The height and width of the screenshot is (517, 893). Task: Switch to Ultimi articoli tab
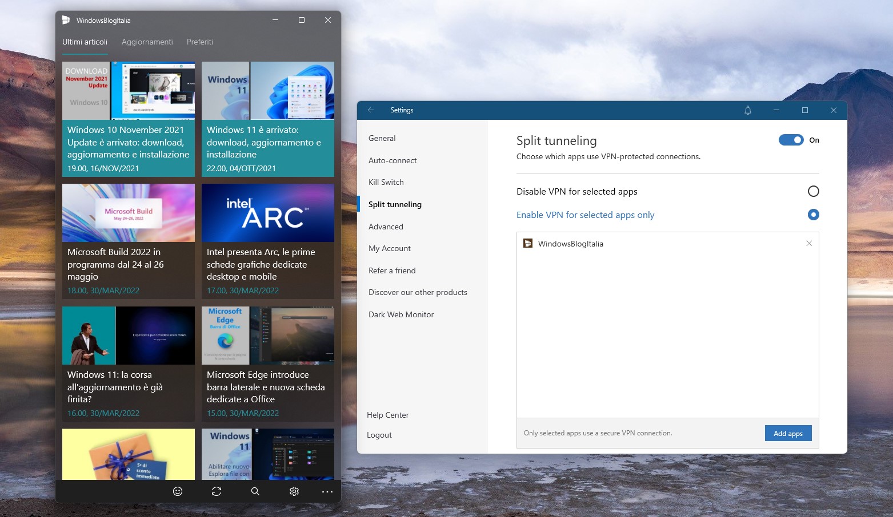coord(85,42)
